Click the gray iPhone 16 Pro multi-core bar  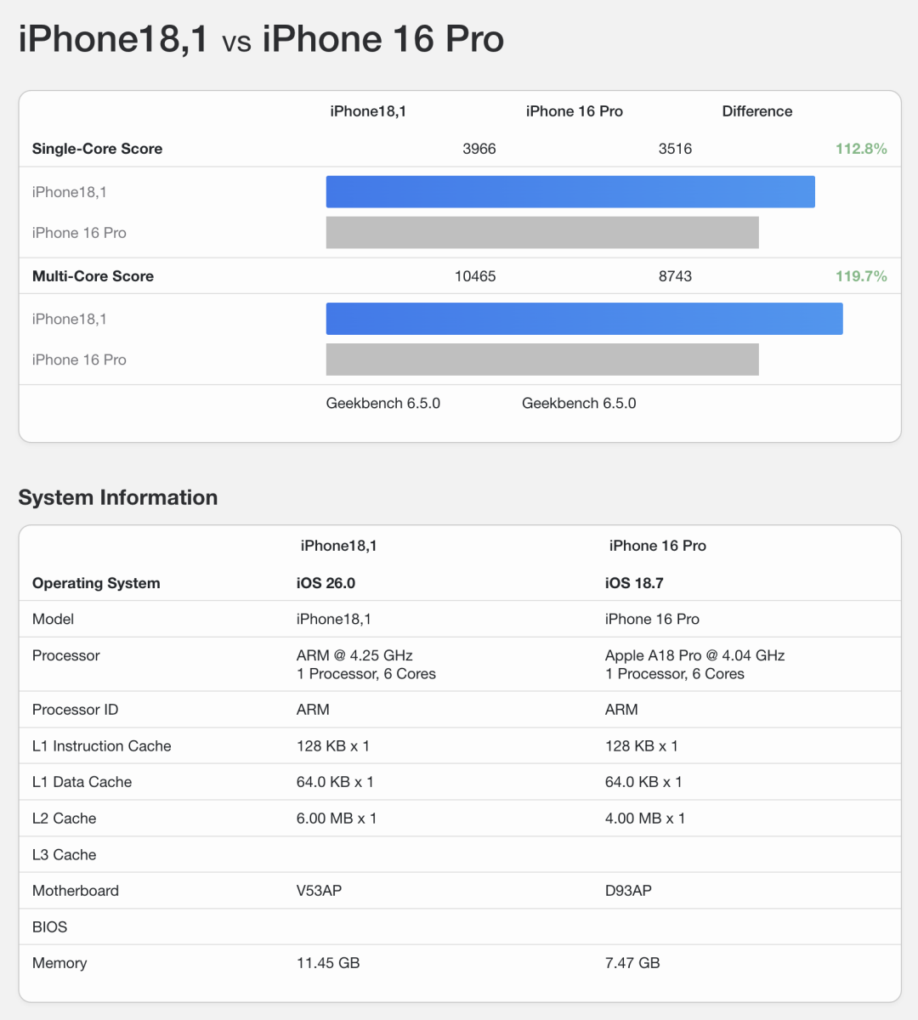tap(542, 360)
